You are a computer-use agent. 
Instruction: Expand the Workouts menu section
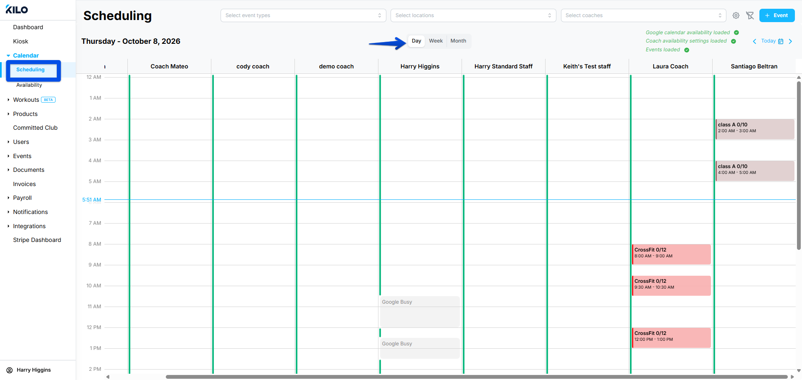(8, 100)
